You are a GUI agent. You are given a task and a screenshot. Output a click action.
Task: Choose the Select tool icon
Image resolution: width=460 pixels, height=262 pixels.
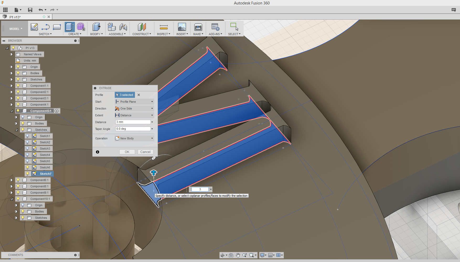point(234,27)
